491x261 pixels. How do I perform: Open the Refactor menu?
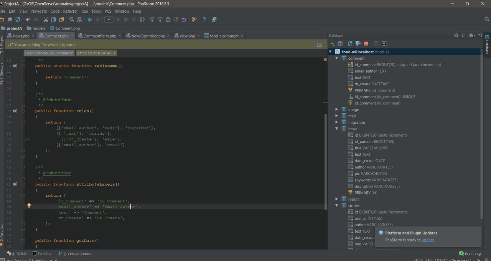[x=70, y=11]
